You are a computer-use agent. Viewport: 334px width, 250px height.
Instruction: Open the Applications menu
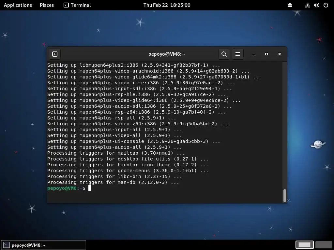(x=18, y=5)
